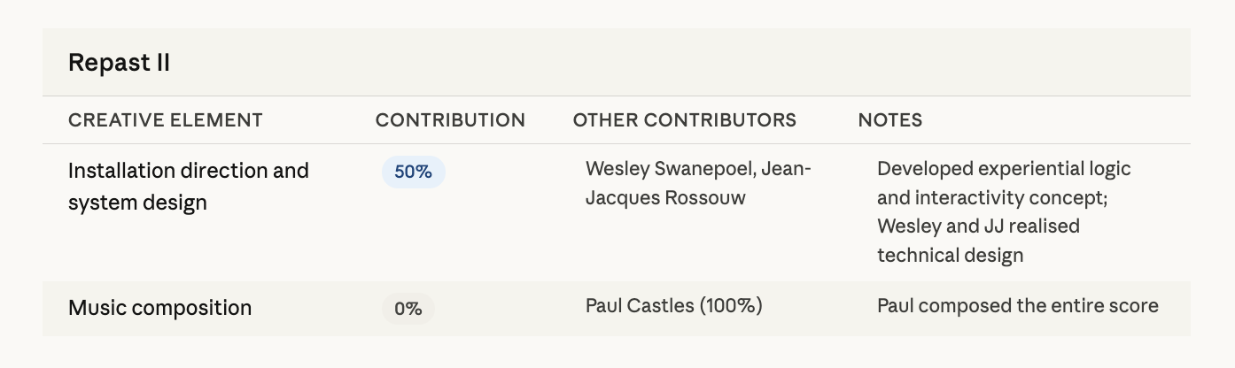1235x368 pixels.
Task: Click the "Paul composed the entire score" note
Action: point(1017,306)
